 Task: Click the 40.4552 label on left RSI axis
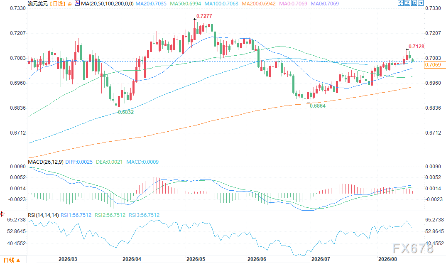point(17,243)
